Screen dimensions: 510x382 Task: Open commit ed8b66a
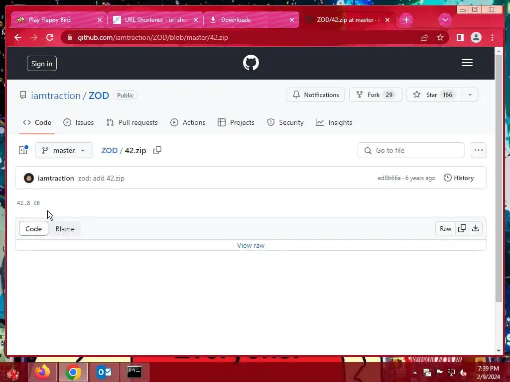click(x=389, y=178)
